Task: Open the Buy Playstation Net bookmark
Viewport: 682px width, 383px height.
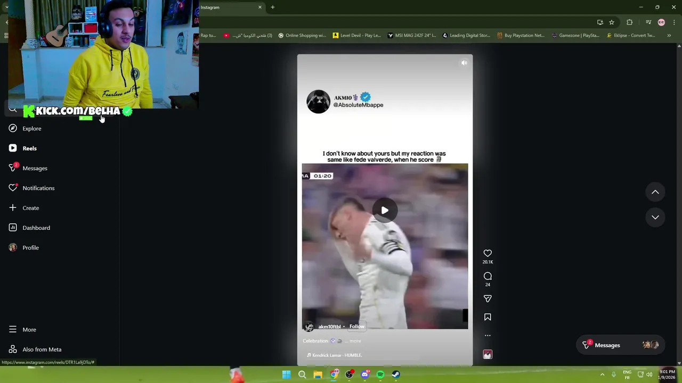Action: pos(521,36)
